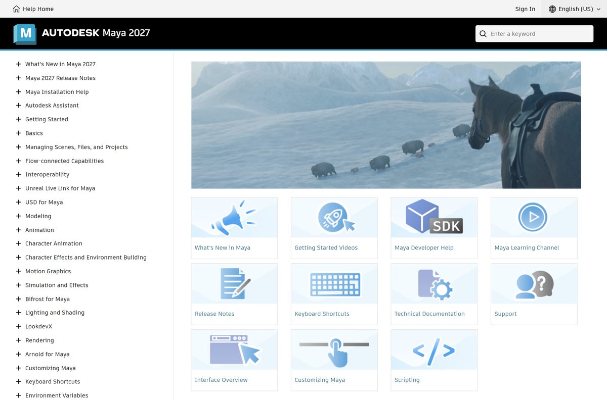Expand Environment Variables plus icon

point(18,395)
